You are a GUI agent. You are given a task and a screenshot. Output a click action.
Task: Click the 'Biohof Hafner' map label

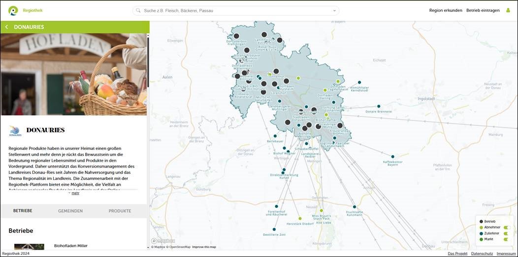tap(326, 120)
